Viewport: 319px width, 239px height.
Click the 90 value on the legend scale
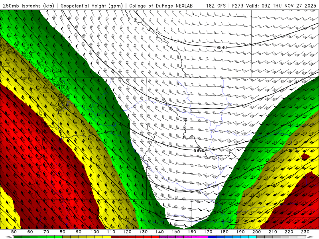pos(79,232)
